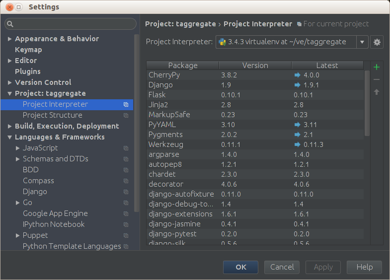Image resolution: width=390 pixels, height=280 pixels.
Task: Click the green plus install package icon
Action: point(377,67)
